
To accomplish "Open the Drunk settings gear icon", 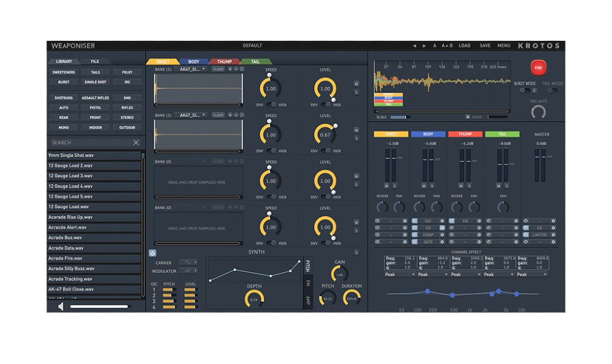I will [x=468, y=117].
